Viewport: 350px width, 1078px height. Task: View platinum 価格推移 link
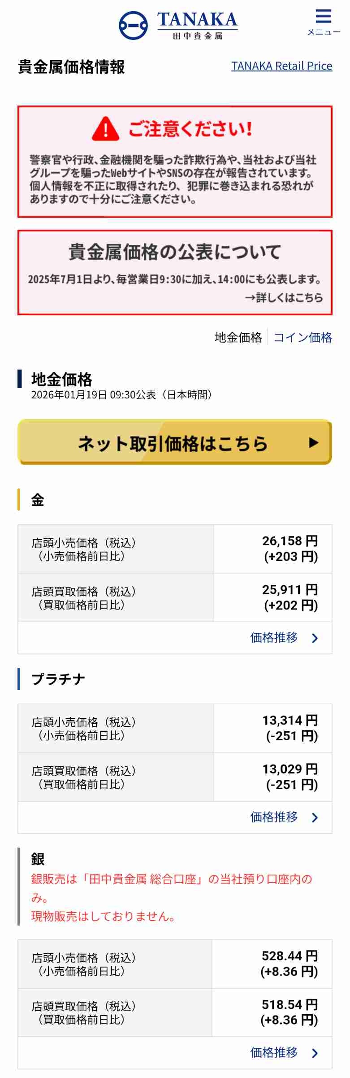pyautogui.click(x=274, y=817)
